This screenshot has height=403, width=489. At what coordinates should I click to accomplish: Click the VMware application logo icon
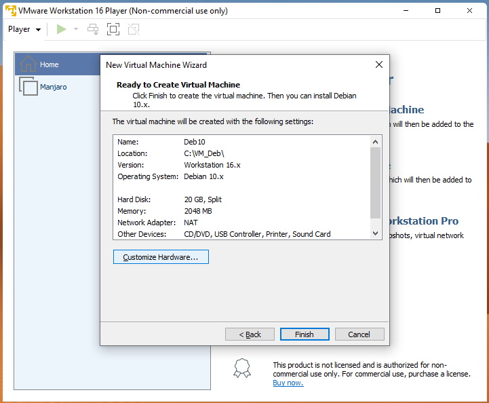pos(11,11)
